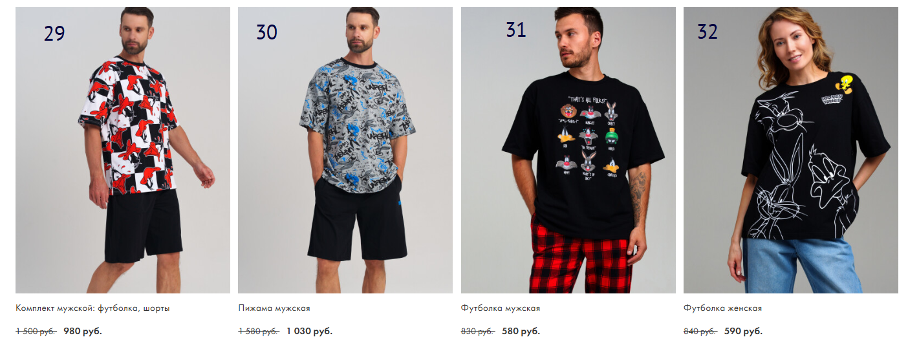
Task: Open the 'Комплект мужской: футболка, шорты' link
Action: (92, 308)
